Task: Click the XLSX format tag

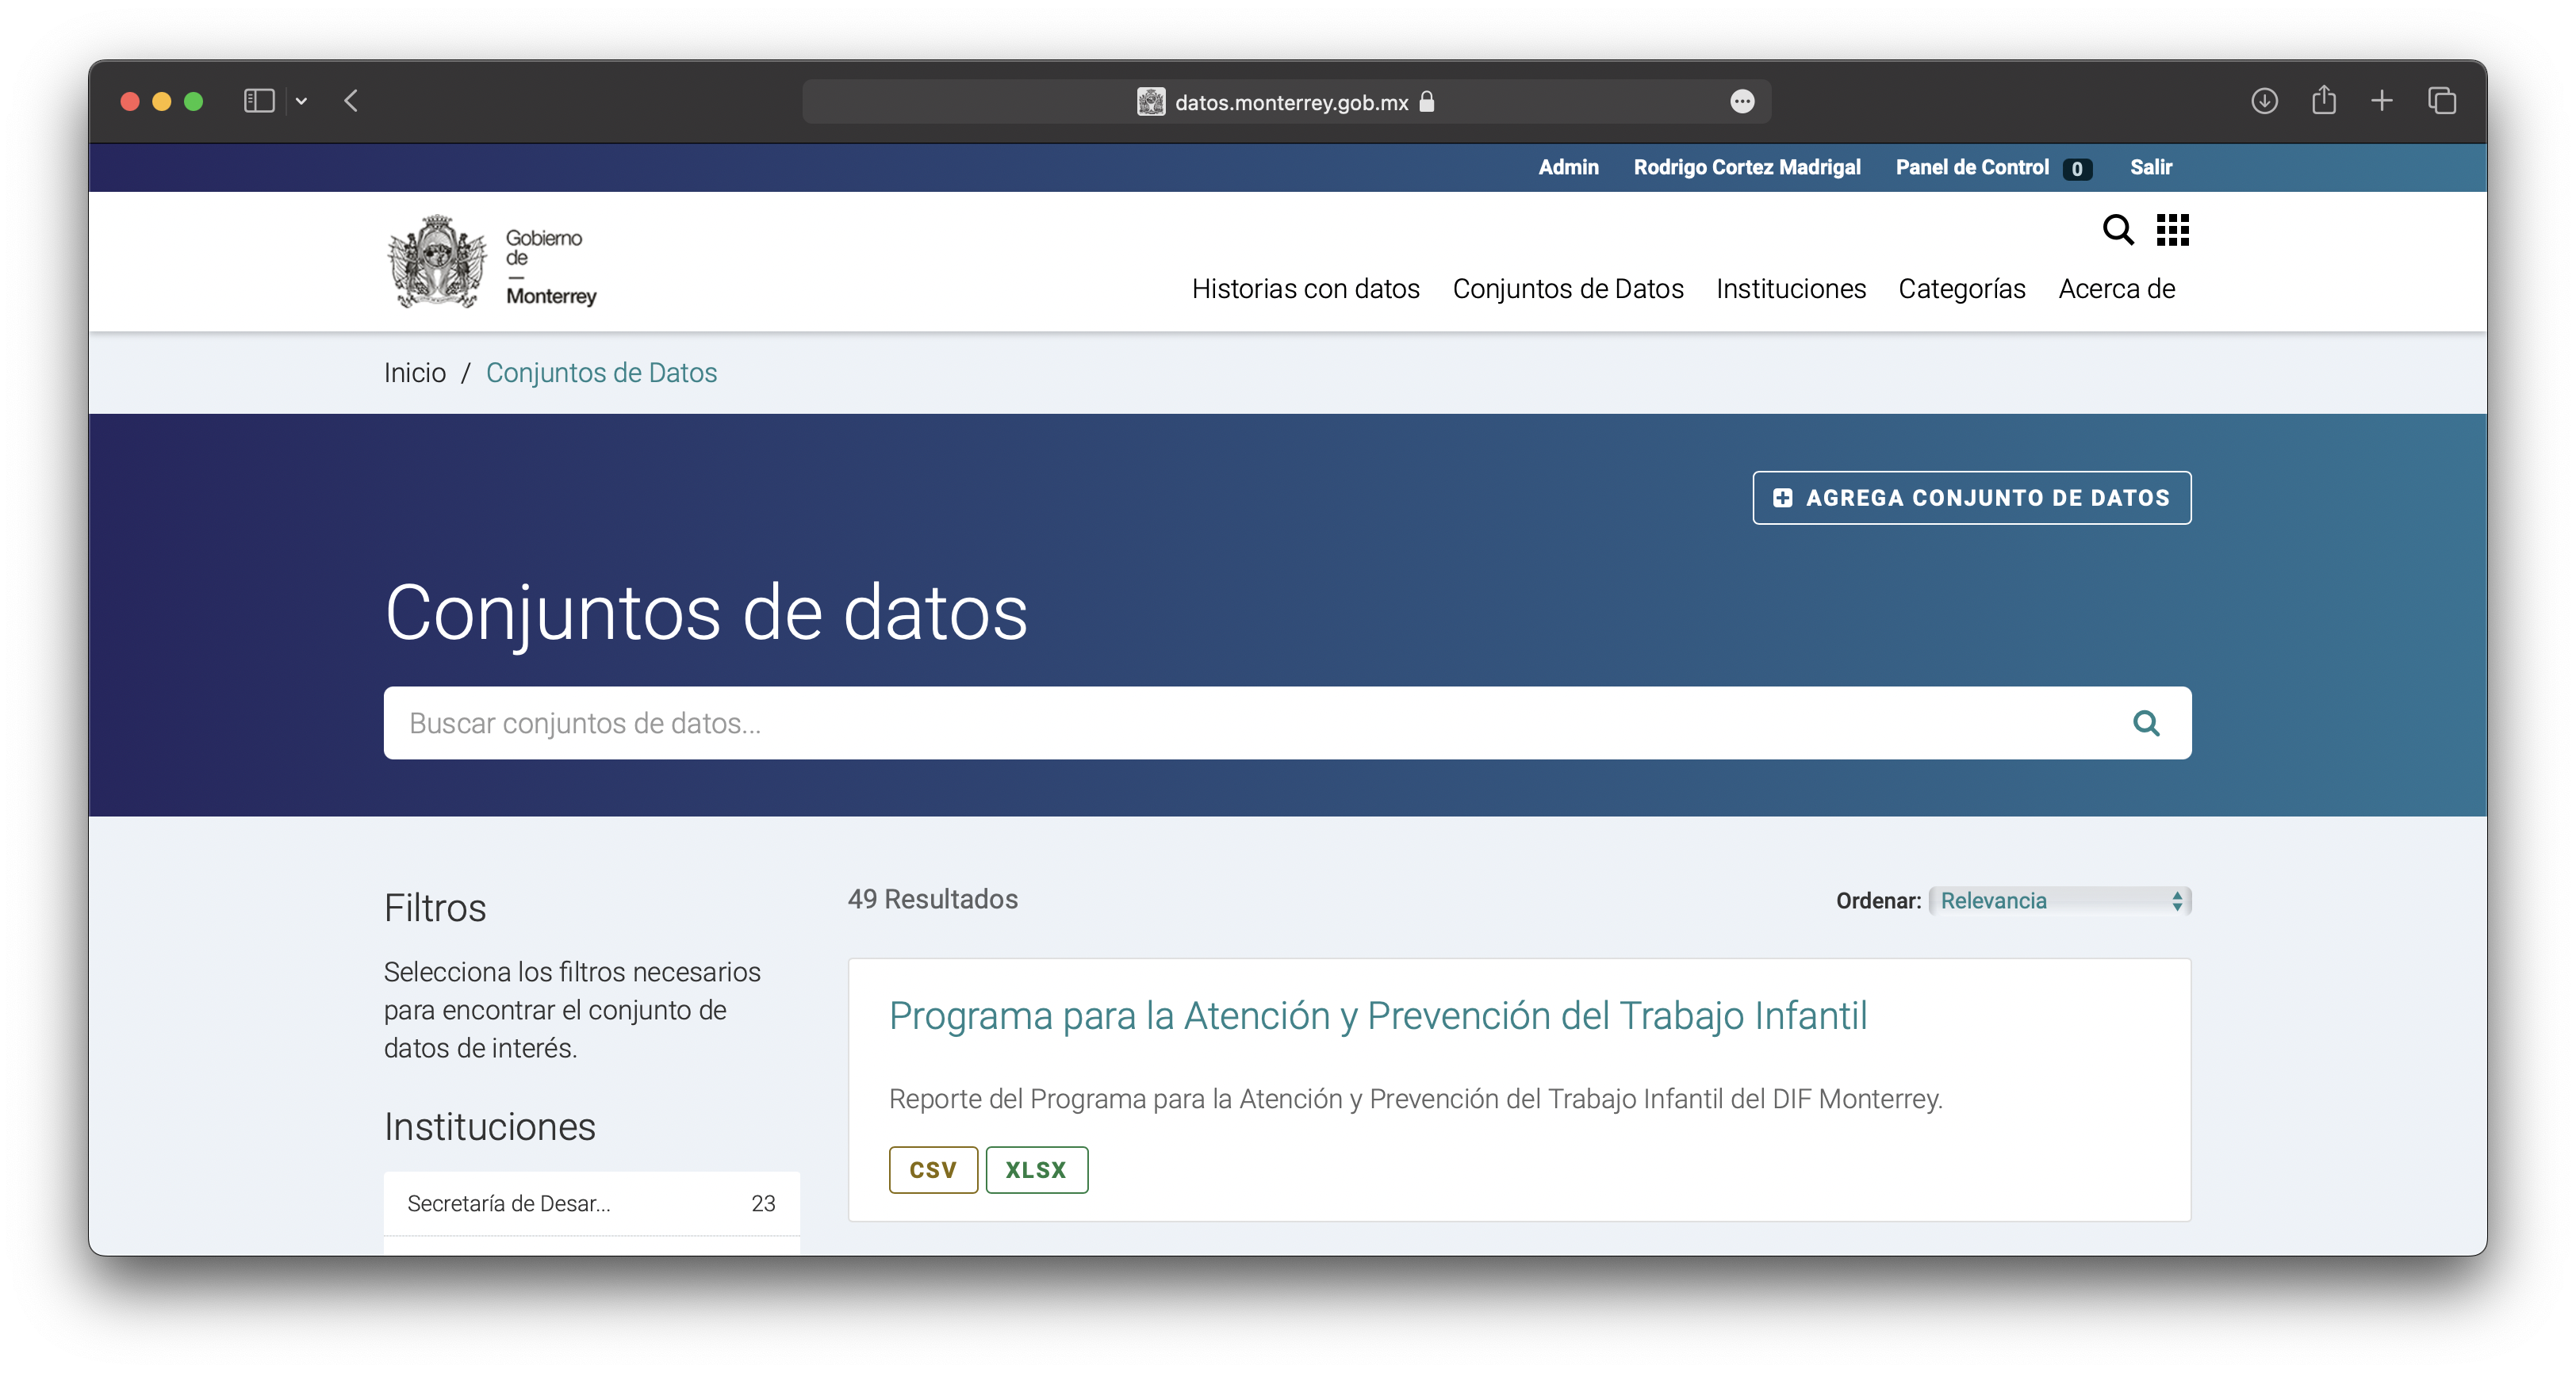Action: (x=1036, y=1170)
